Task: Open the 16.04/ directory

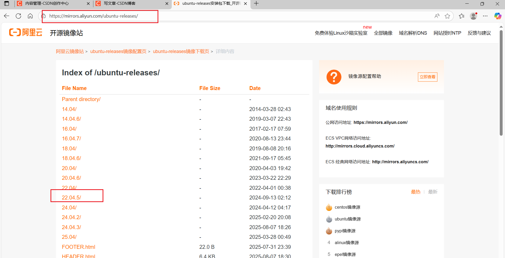Action: (69, 129)
